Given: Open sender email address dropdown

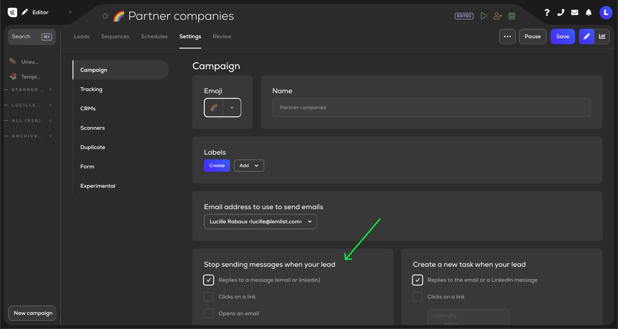Looking at the screenshot, I should (261, 222).
